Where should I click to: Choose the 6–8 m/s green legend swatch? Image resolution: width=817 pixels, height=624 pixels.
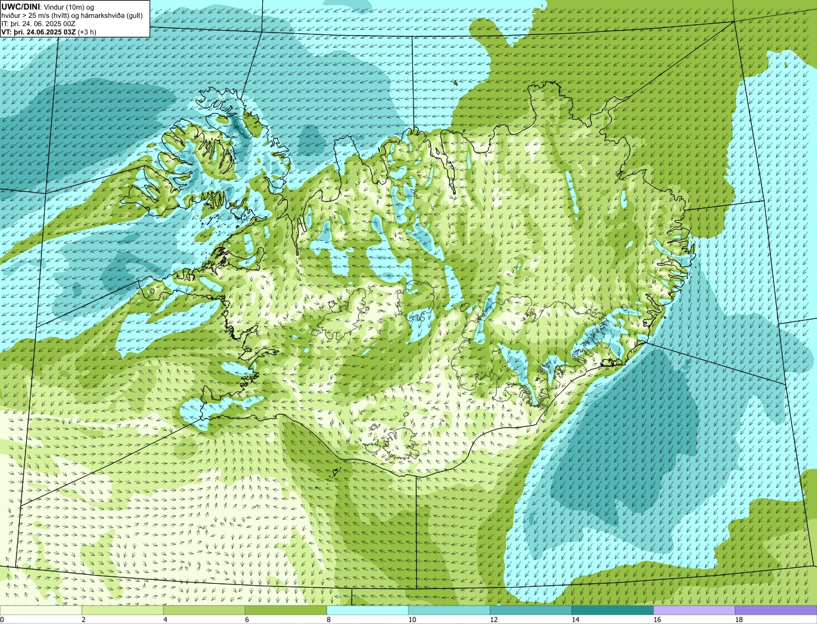(286, 611)
